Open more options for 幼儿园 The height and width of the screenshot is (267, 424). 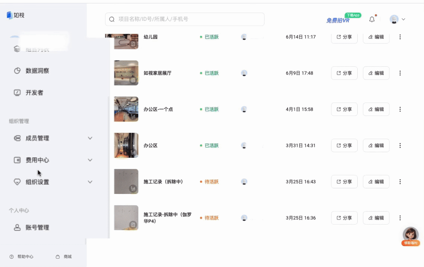click(400, 37)
